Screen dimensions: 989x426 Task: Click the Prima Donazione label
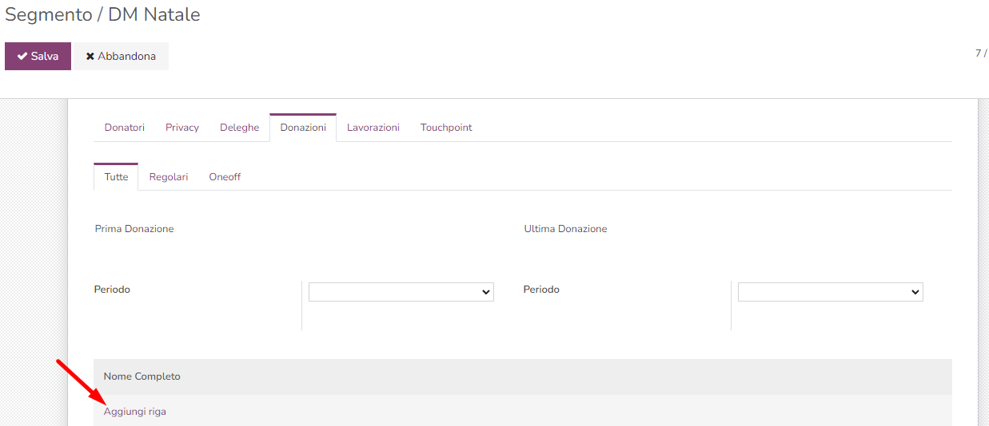pos(134,229)
